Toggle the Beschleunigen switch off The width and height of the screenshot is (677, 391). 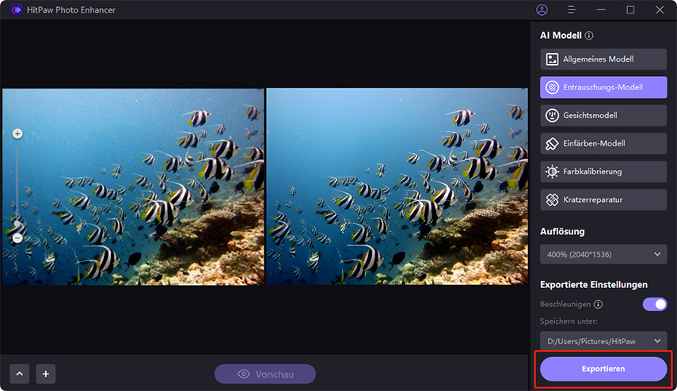(655, 304)
